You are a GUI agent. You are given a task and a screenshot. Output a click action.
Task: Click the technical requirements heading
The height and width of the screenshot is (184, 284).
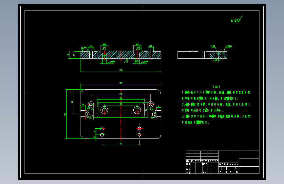coord(216,87)
